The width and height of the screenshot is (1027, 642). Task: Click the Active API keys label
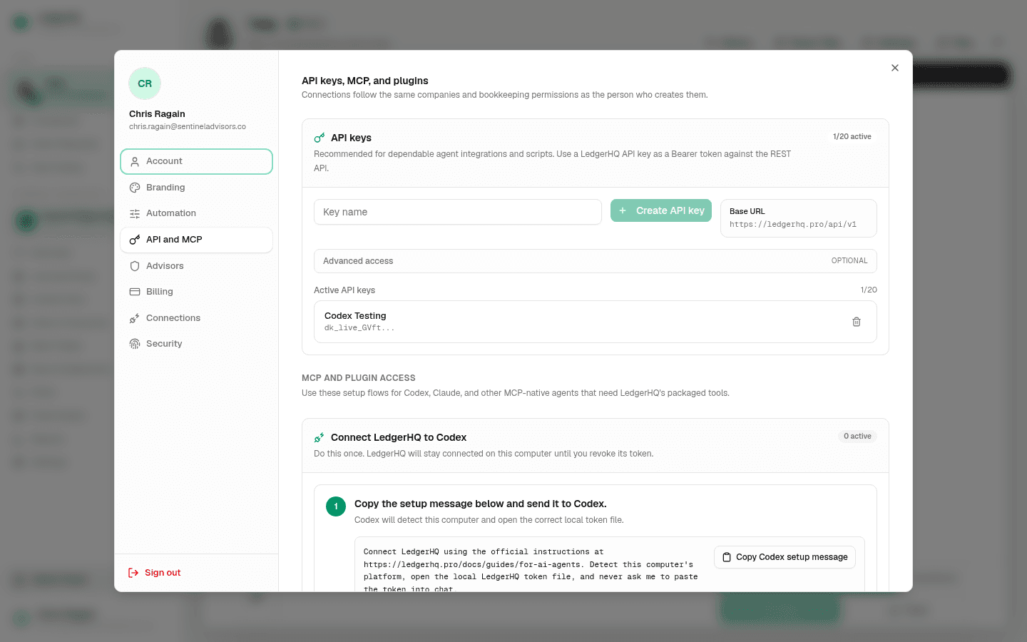coord(344,290)
